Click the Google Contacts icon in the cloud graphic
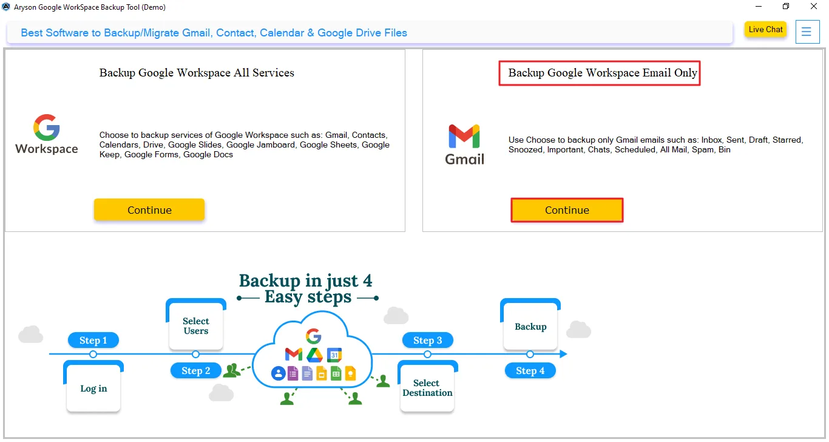Screen dimensions: 829x442 click(x=278, y=373)
